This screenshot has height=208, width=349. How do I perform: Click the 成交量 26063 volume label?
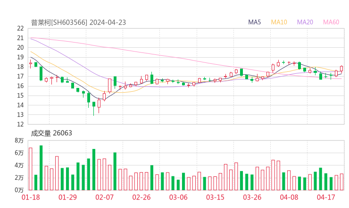51,133
